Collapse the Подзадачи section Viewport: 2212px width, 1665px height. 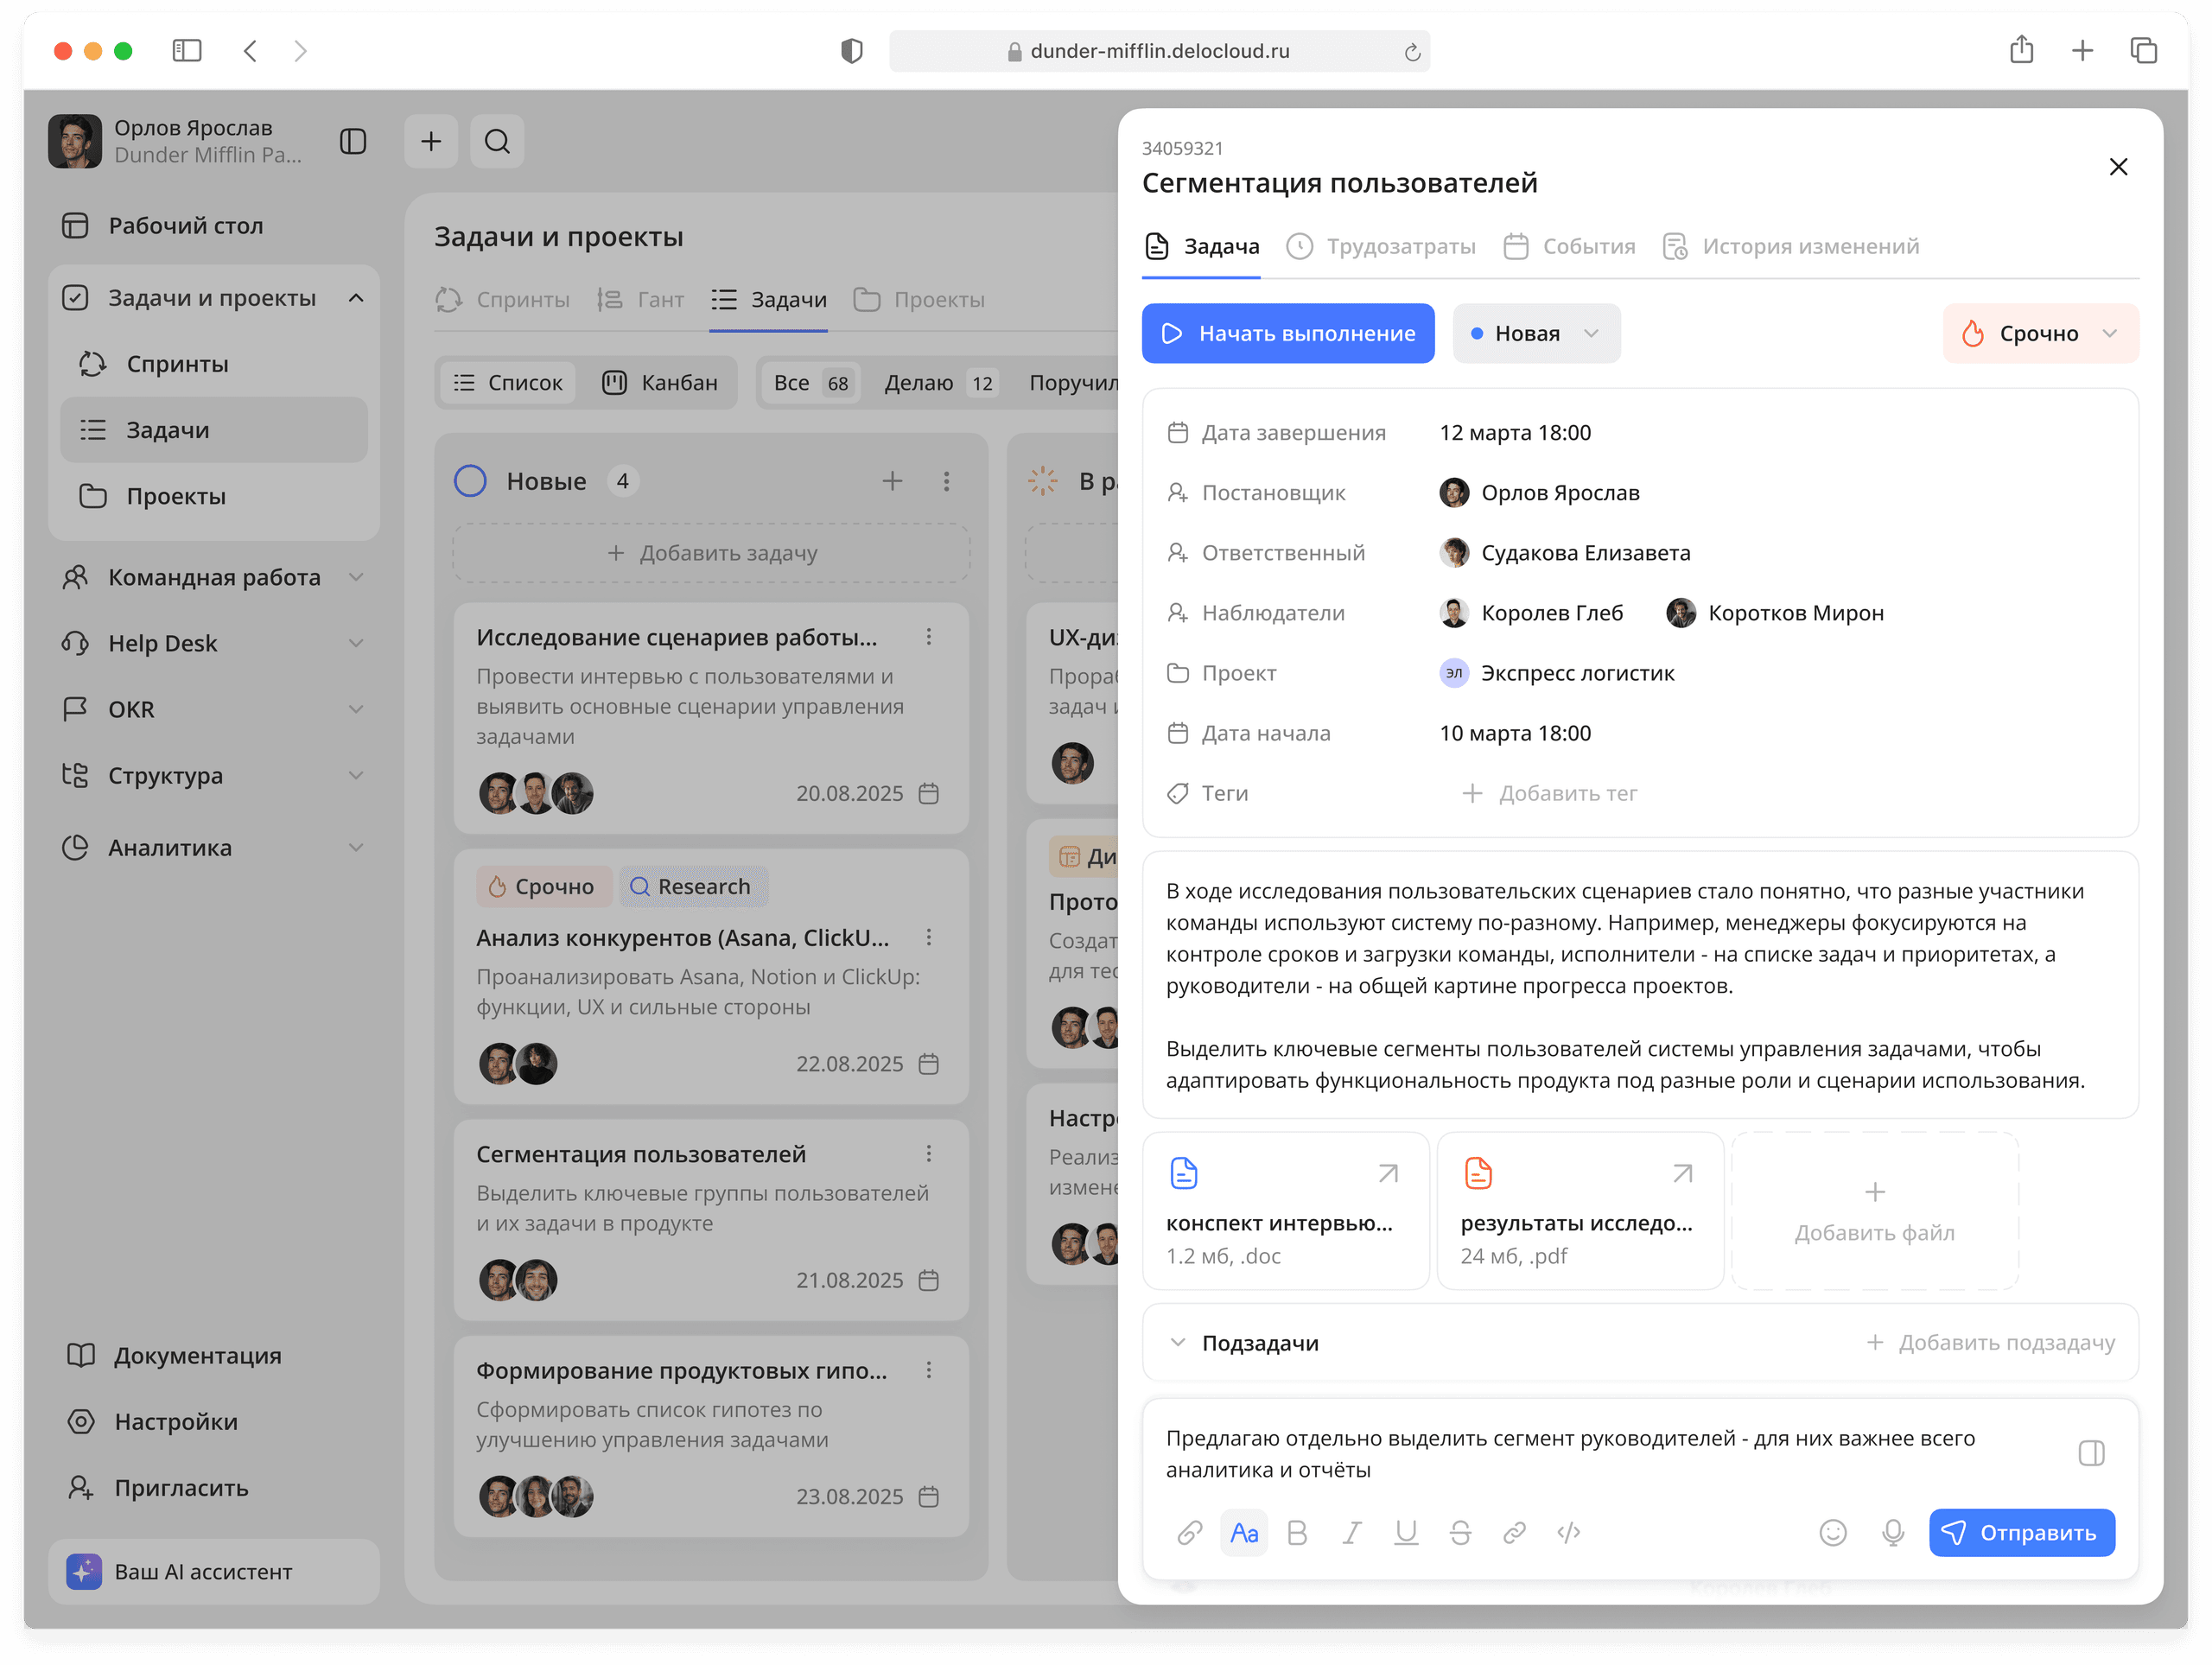point(1178,1342)
